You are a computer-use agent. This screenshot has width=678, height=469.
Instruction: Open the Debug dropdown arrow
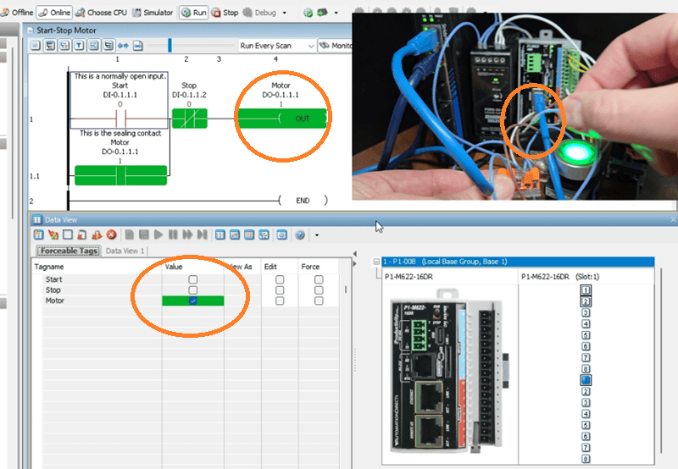click(x=284, y=13)
